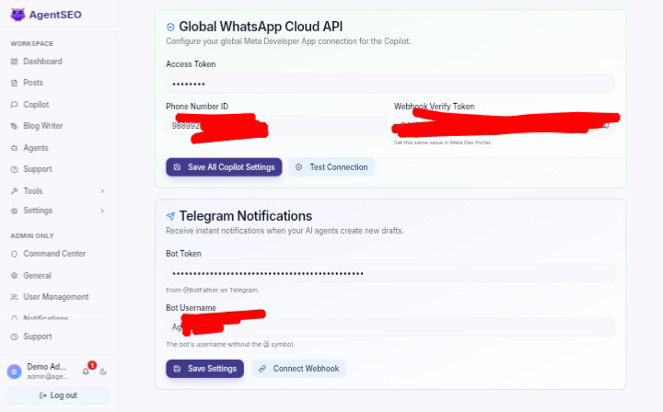
Task: Go to User Management
Action: point(58,297)
